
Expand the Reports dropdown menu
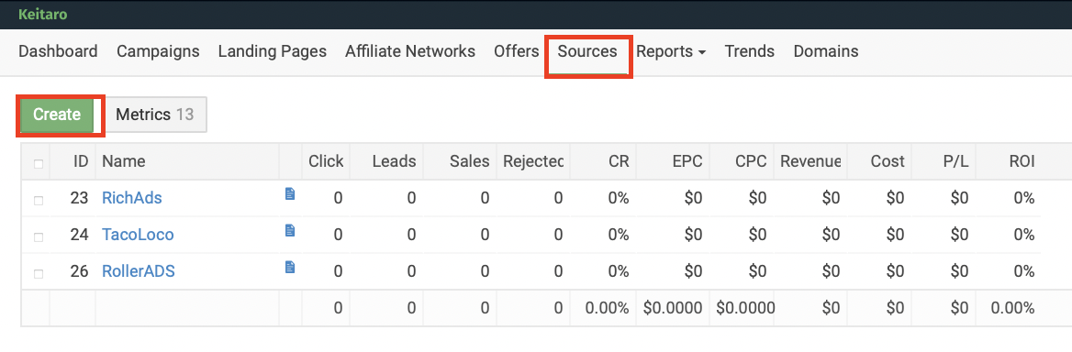click(671, 51)
